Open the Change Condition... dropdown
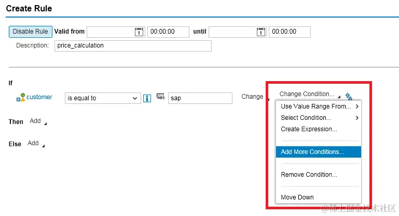 [310, 94]
